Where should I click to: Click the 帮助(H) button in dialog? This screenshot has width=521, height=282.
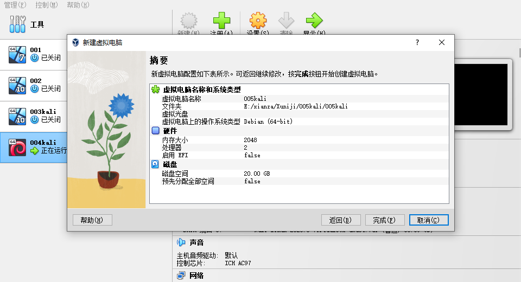click(92, 220)
